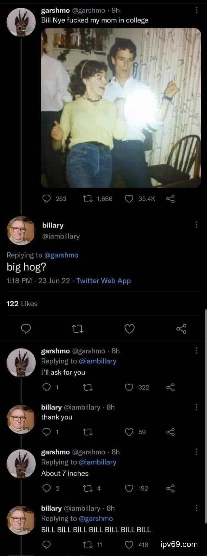View the 122 Likes list

pyautogui.click(x=22, y=304)
